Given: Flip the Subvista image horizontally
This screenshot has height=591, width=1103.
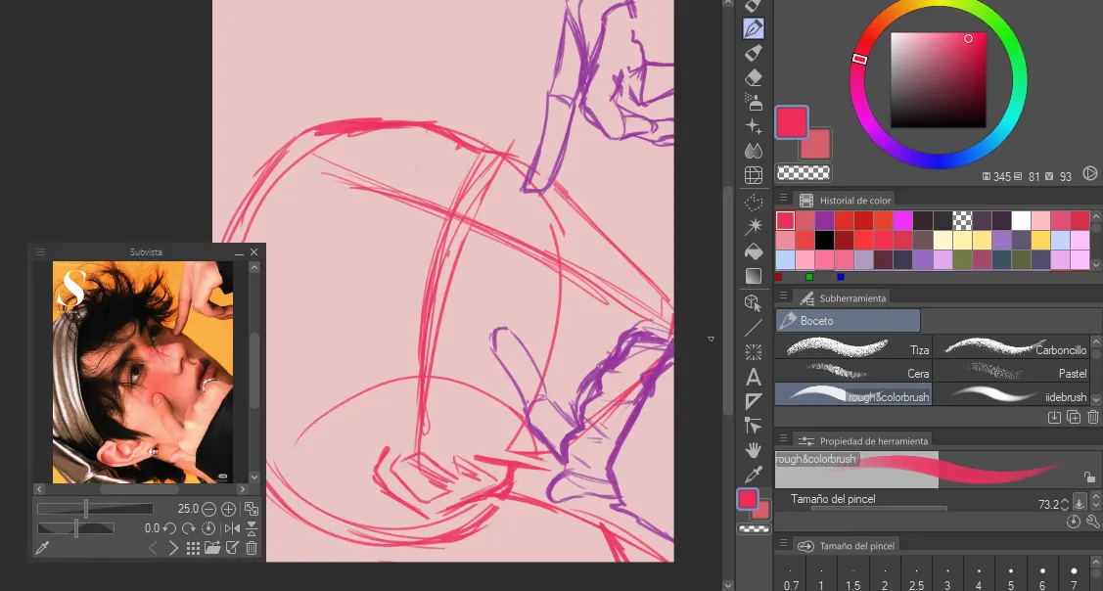Looking at the screenshot, I should 231,528.
